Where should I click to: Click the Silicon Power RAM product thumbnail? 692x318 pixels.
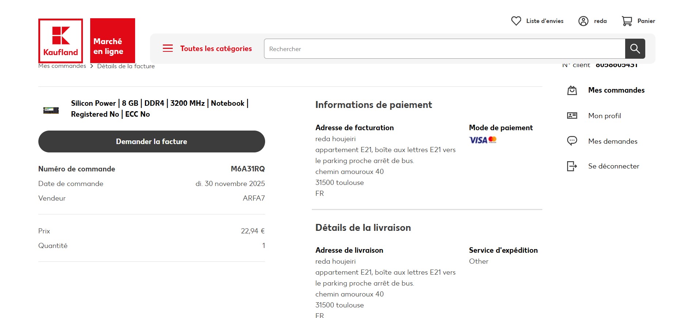click(x=51, y=110)
